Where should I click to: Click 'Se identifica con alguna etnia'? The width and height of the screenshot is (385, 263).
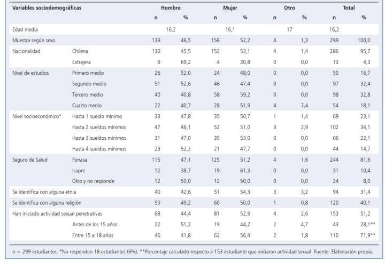click(44, 192)
